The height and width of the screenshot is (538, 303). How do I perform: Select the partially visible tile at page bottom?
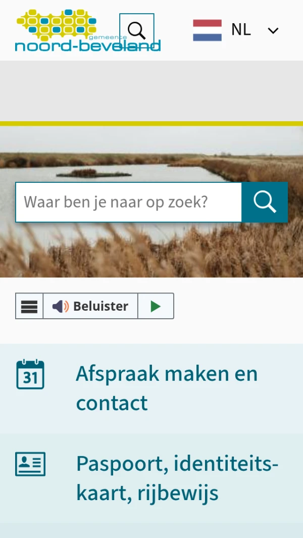[151, 531]
